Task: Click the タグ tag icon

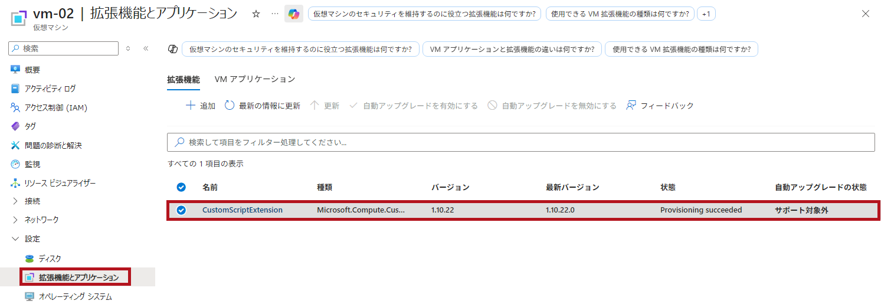Action: [15, 126]
